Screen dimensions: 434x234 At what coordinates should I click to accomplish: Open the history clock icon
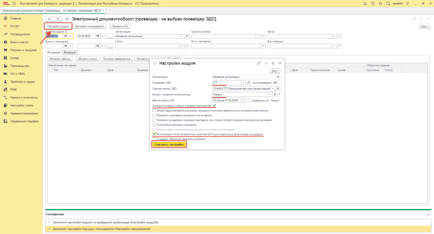(373, 3)
